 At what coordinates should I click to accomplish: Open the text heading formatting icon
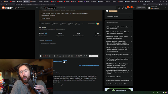tap(76, 56)
